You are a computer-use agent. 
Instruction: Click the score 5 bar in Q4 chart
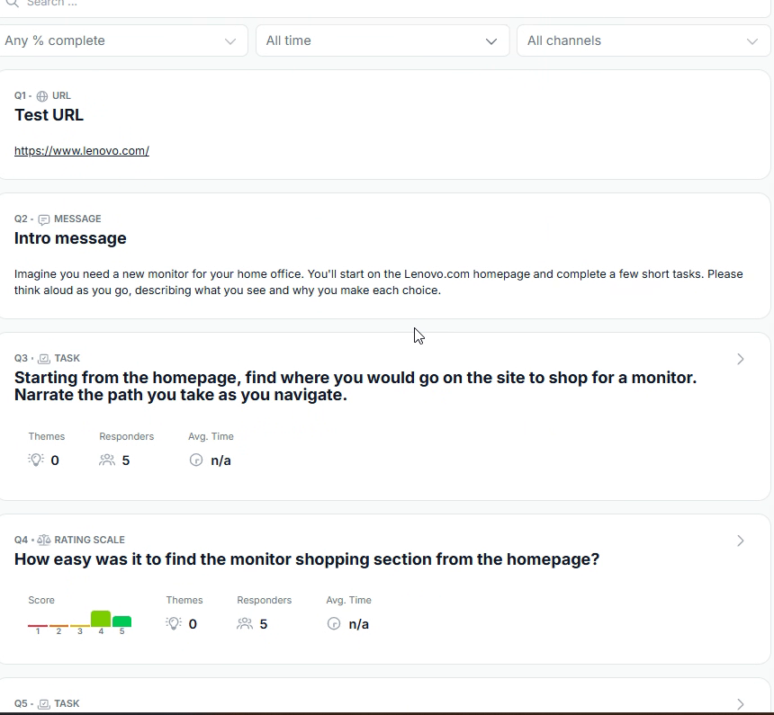(121, 621)
